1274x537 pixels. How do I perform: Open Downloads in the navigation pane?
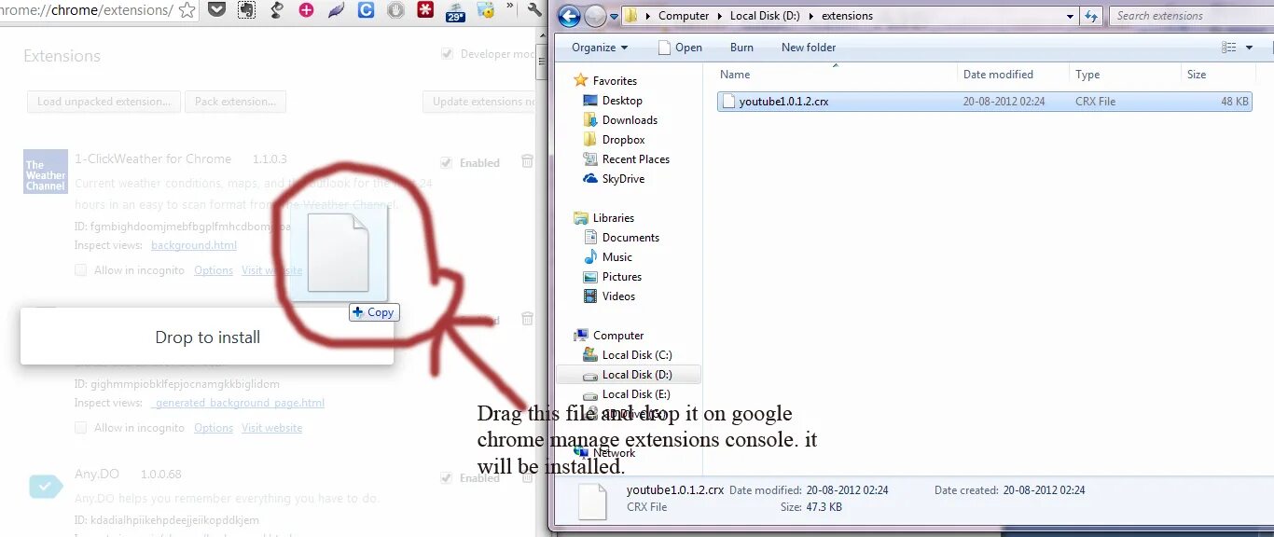620,120
